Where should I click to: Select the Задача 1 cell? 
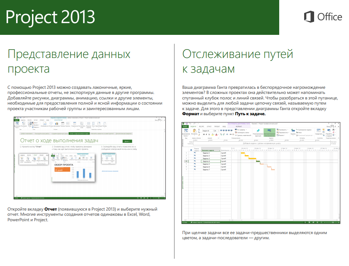coord(211,153)
